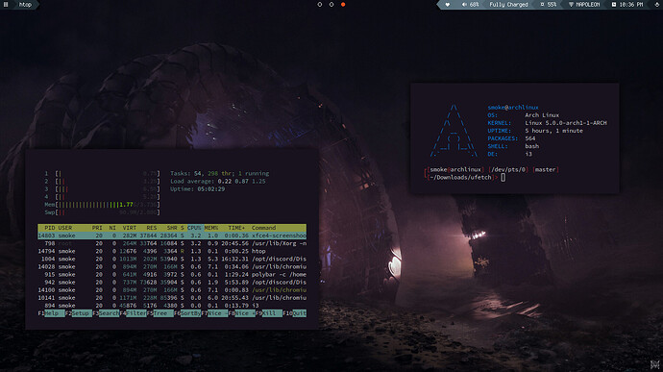Select chromium process row PID 14028
663x372 pixels.
[172, 266]
